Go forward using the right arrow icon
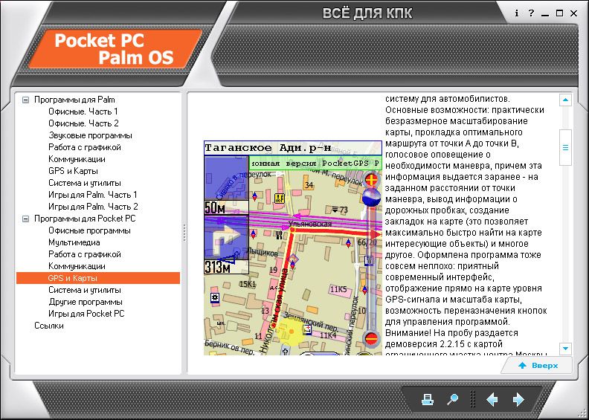Viewport: 589px width, 420px height. pyautogui.click(x=518, y=399)
